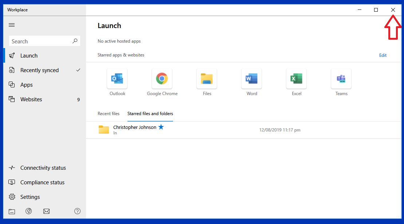This screenshot has height=224, width=404.
Task: Select Launch in the sidebar
Action: (44, 56)
